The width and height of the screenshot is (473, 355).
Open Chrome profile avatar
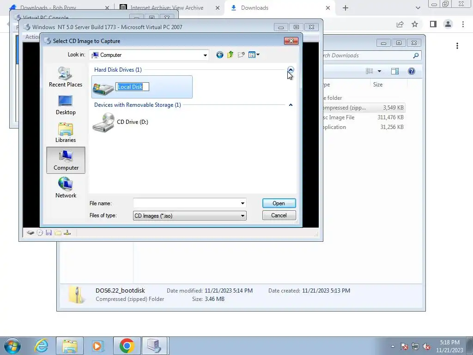tap(448, 24)
